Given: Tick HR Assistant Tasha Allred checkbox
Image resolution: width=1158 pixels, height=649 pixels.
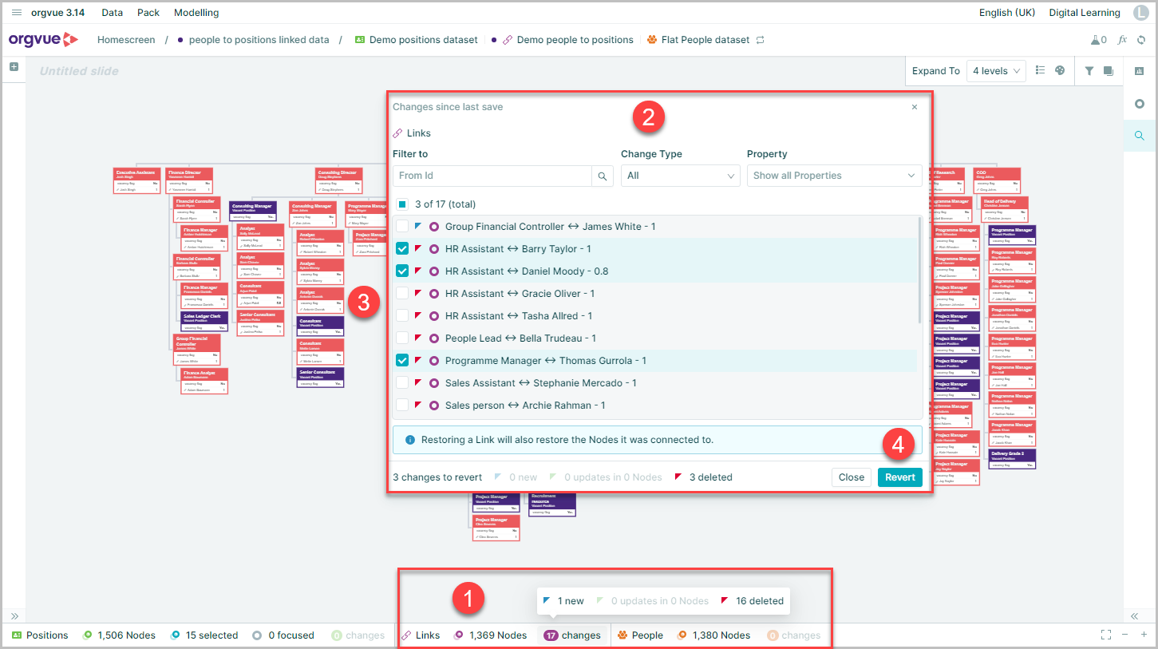Looking at the screenshot, I should click(x=402, y=316).
